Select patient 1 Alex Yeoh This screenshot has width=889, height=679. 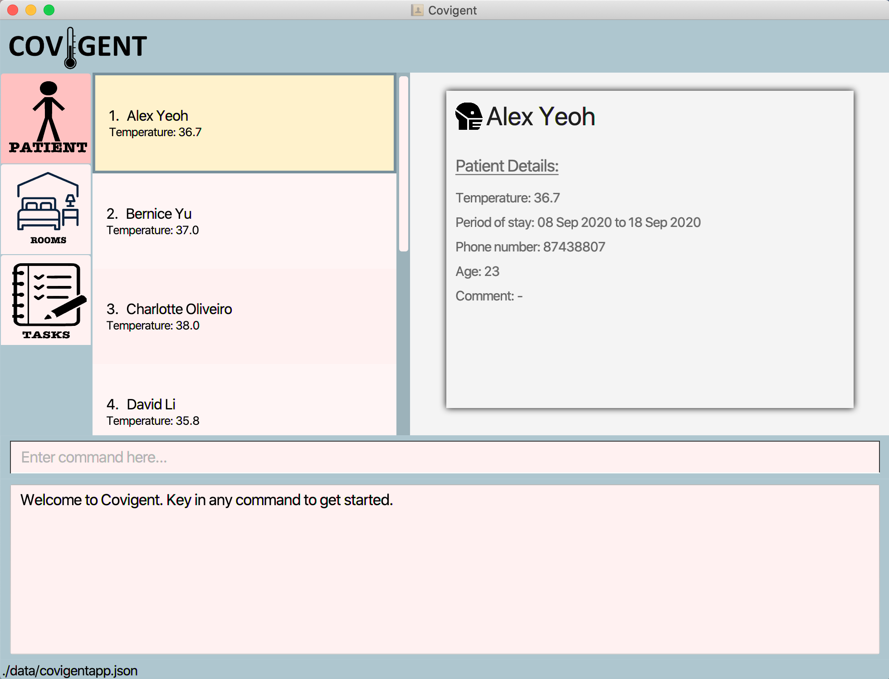[244, 123]
